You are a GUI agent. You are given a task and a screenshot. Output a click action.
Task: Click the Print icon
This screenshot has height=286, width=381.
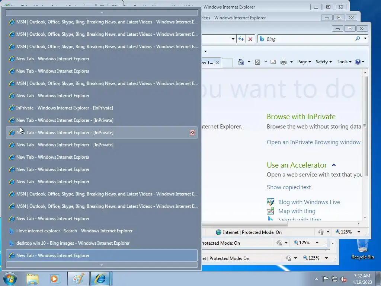click(x=283, y=62)
